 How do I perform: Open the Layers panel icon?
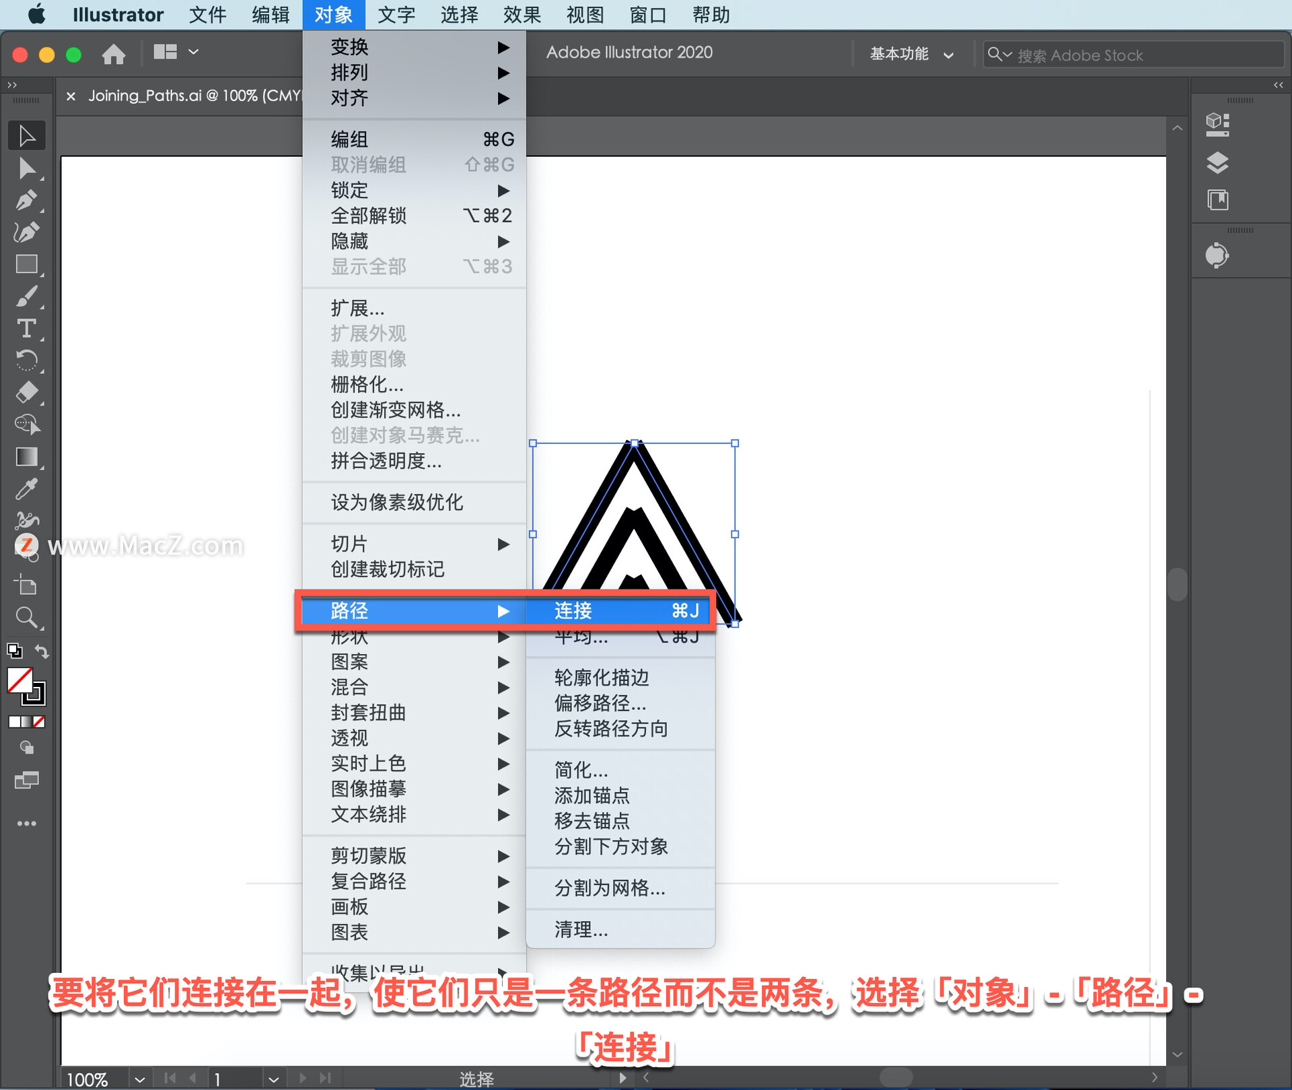(1217, 163)
